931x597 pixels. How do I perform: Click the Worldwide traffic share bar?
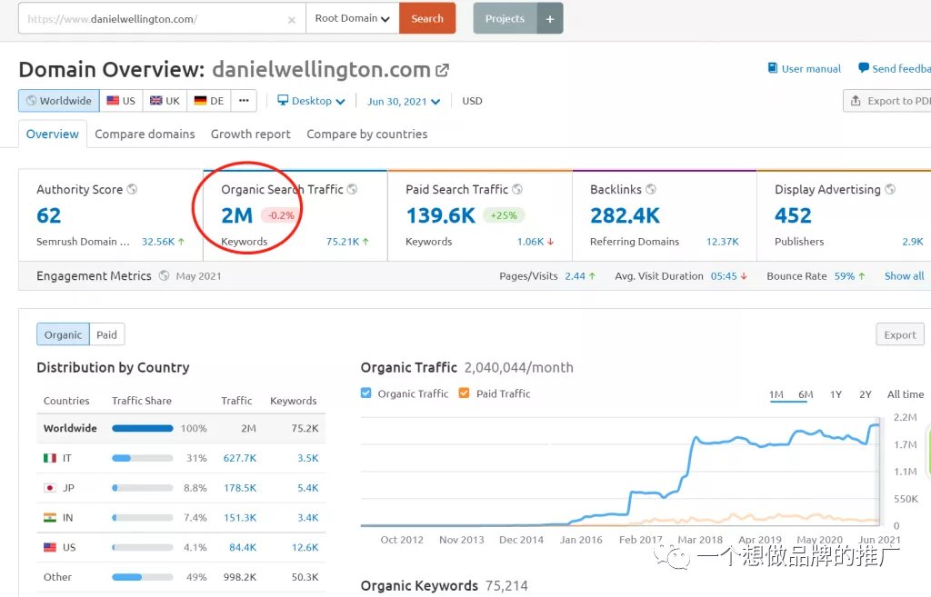(143, 429)
